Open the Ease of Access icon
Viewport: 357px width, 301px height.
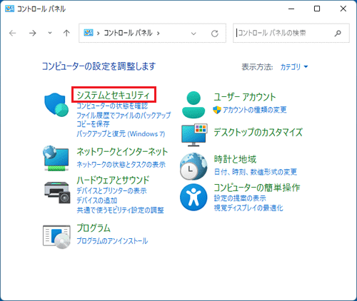(193, 197)
